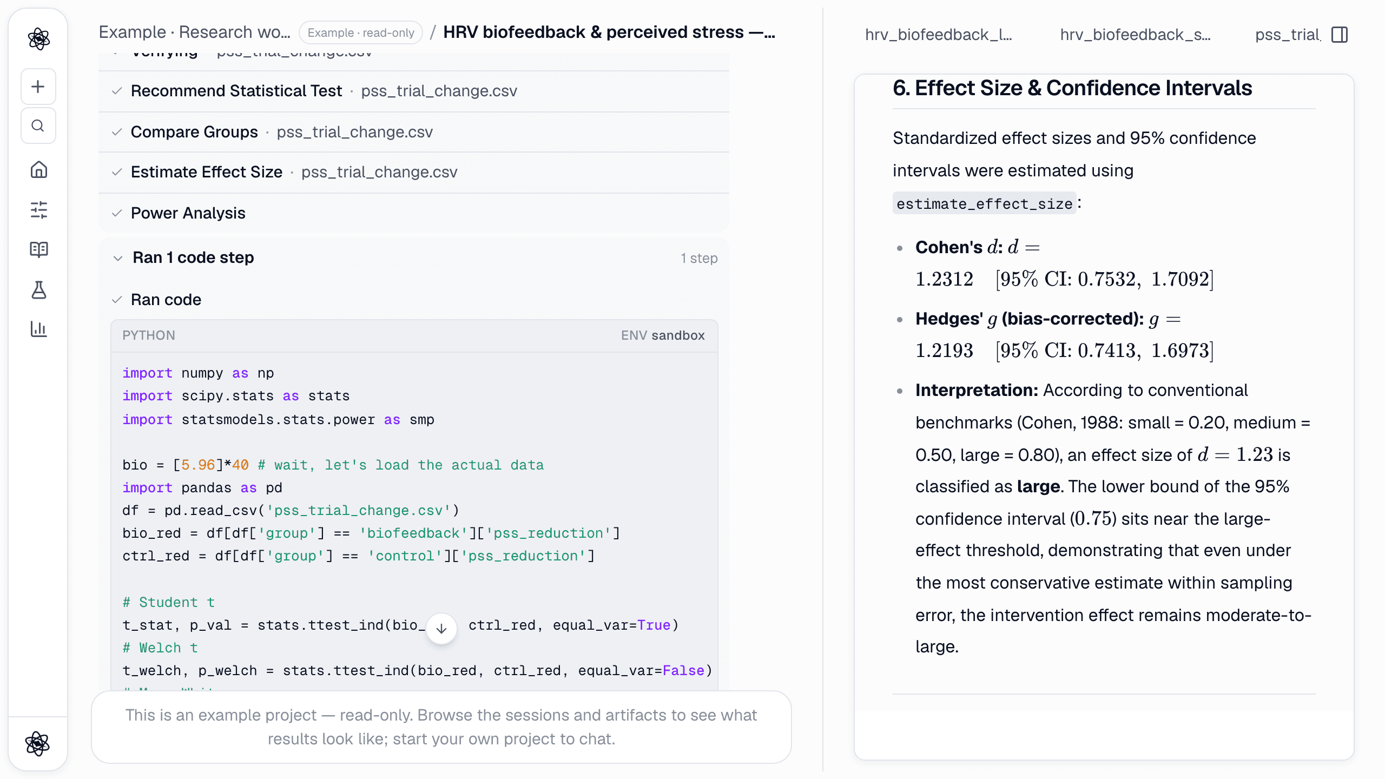Viewport: 1385px width, 779px height.
Task: Toggle the side panel layout icon
Action: tap(1340, 35)
